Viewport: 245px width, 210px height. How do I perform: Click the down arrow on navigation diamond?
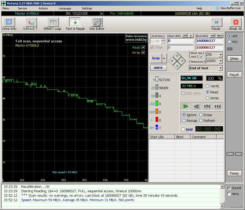point(177,66)
